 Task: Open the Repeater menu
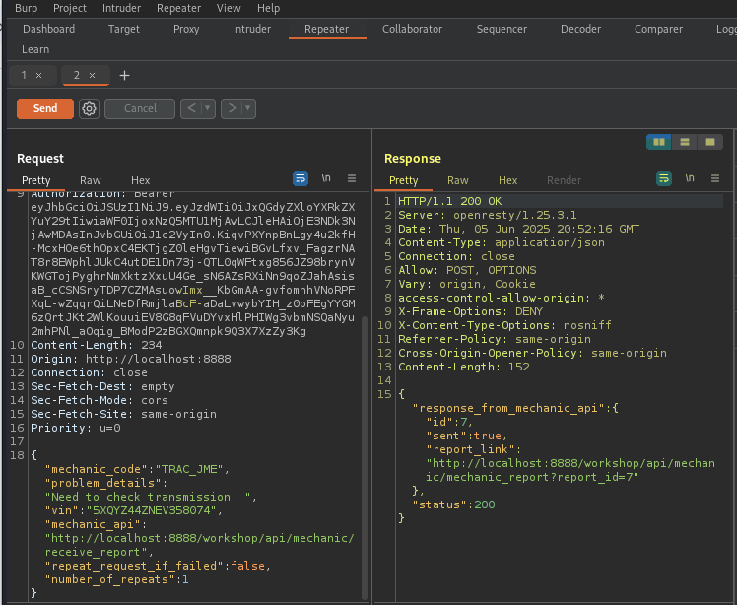coord(178,8)
